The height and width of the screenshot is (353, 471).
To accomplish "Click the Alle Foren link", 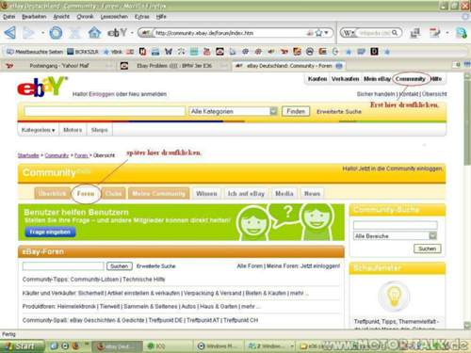I will click(250, 266).
